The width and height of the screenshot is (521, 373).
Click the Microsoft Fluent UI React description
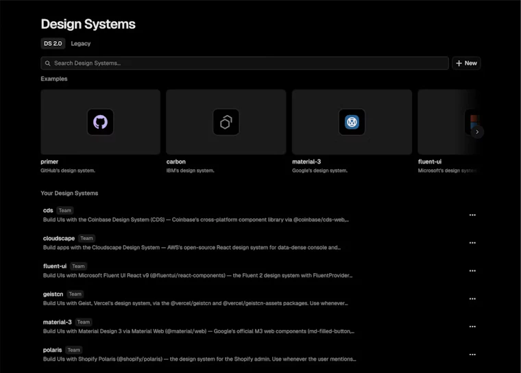[x=197, y=275]
